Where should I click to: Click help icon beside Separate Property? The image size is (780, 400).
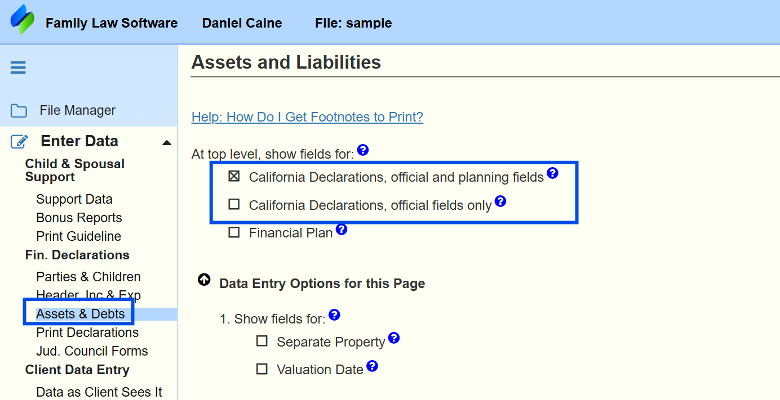tap(394, 337)
